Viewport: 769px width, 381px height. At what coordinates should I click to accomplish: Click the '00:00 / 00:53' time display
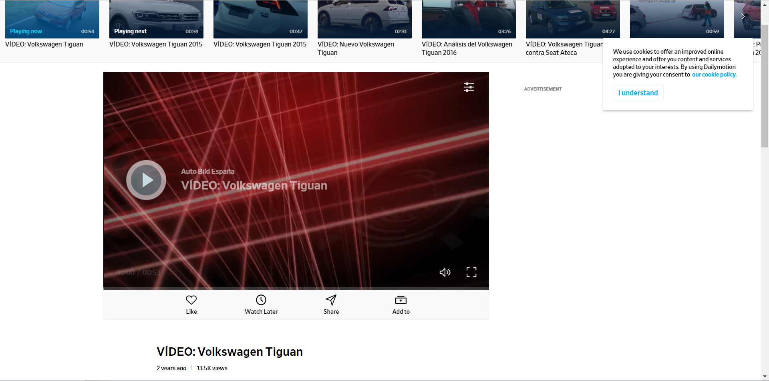pos(138,272)
